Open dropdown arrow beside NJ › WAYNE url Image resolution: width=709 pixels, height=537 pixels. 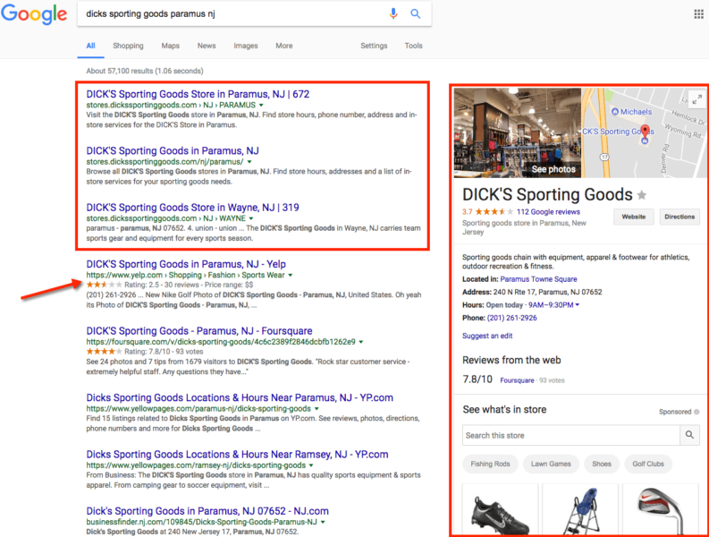(251, 218)
